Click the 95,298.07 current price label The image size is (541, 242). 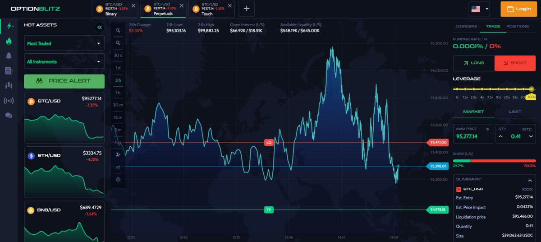(438, 166)
